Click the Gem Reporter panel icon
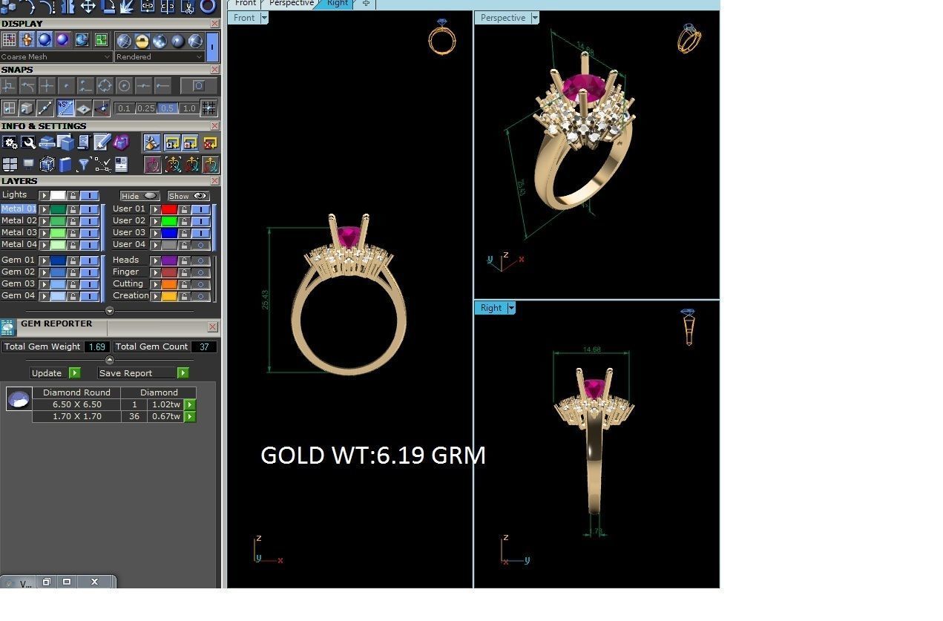Screen dimensions: 943x621 8,327
